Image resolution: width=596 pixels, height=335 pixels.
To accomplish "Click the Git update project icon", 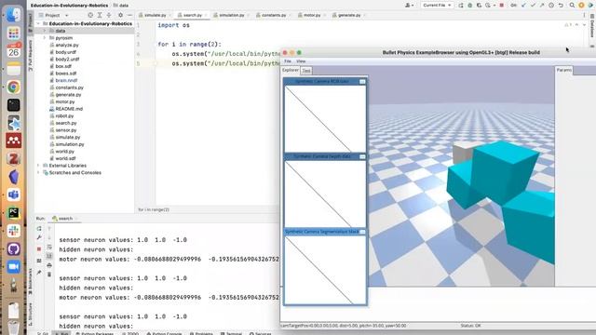I will click(523, 6).
